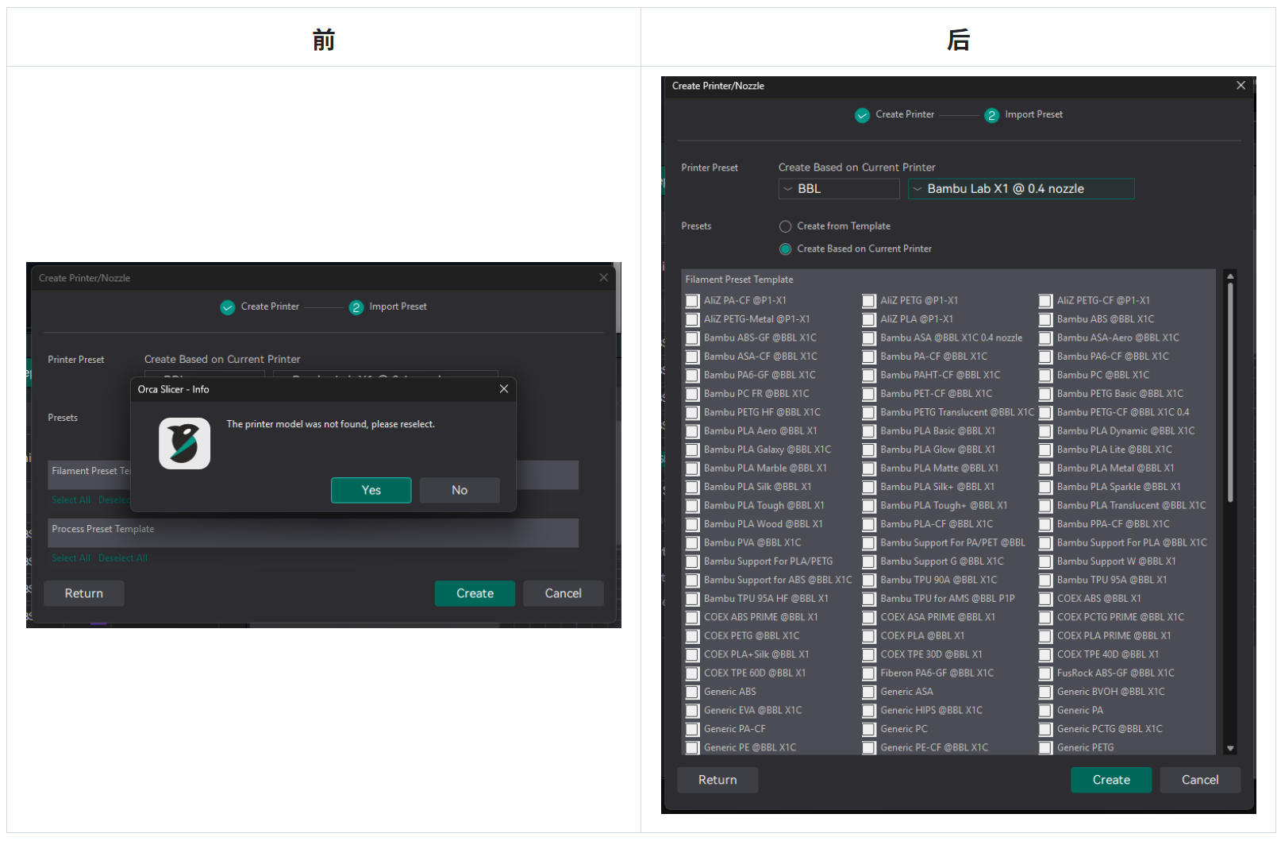Click the Select All link under the left window's Filament Preset Template

coord(71,500)
